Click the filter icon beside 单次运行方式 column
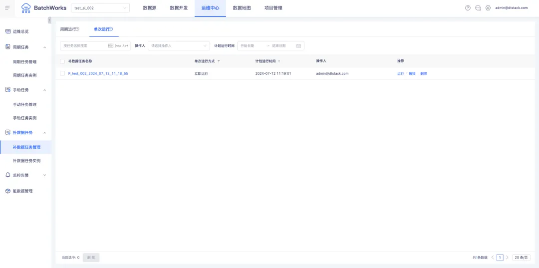The width and height of the screenshot is (539, 268). tap(219, 61)
